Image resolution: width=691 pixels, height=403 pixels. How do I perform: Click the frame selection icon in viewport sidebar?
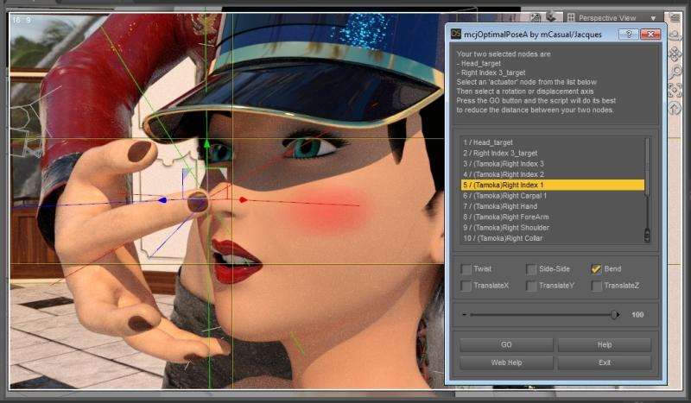675,91
